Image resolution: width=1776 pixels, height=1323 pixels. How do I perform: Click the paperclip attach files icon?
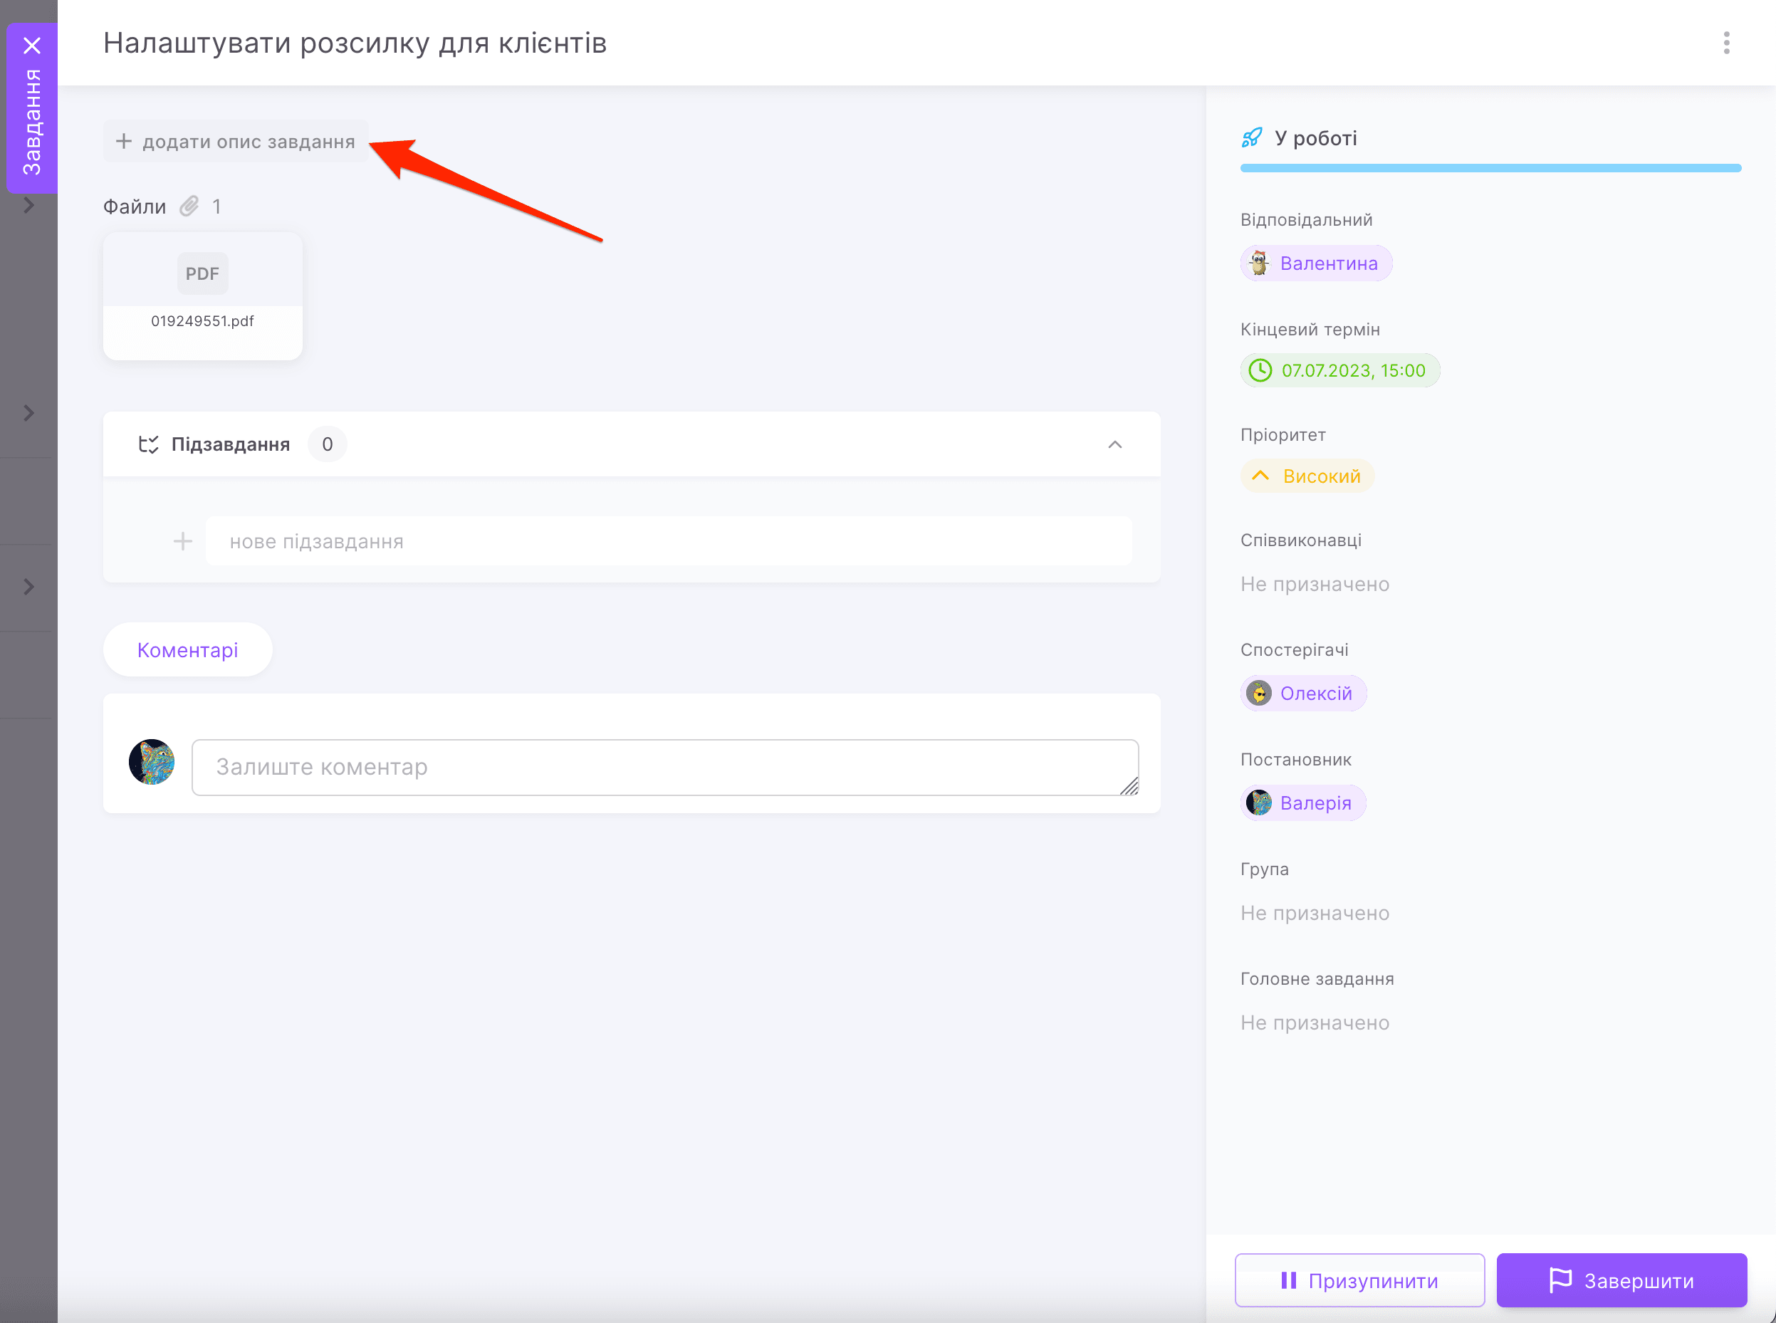tap(189, 206)
